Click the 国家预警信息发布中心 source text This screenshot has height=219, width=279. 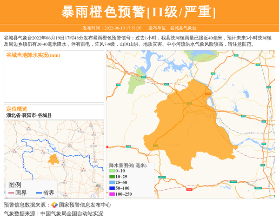[x=85, y=205]
